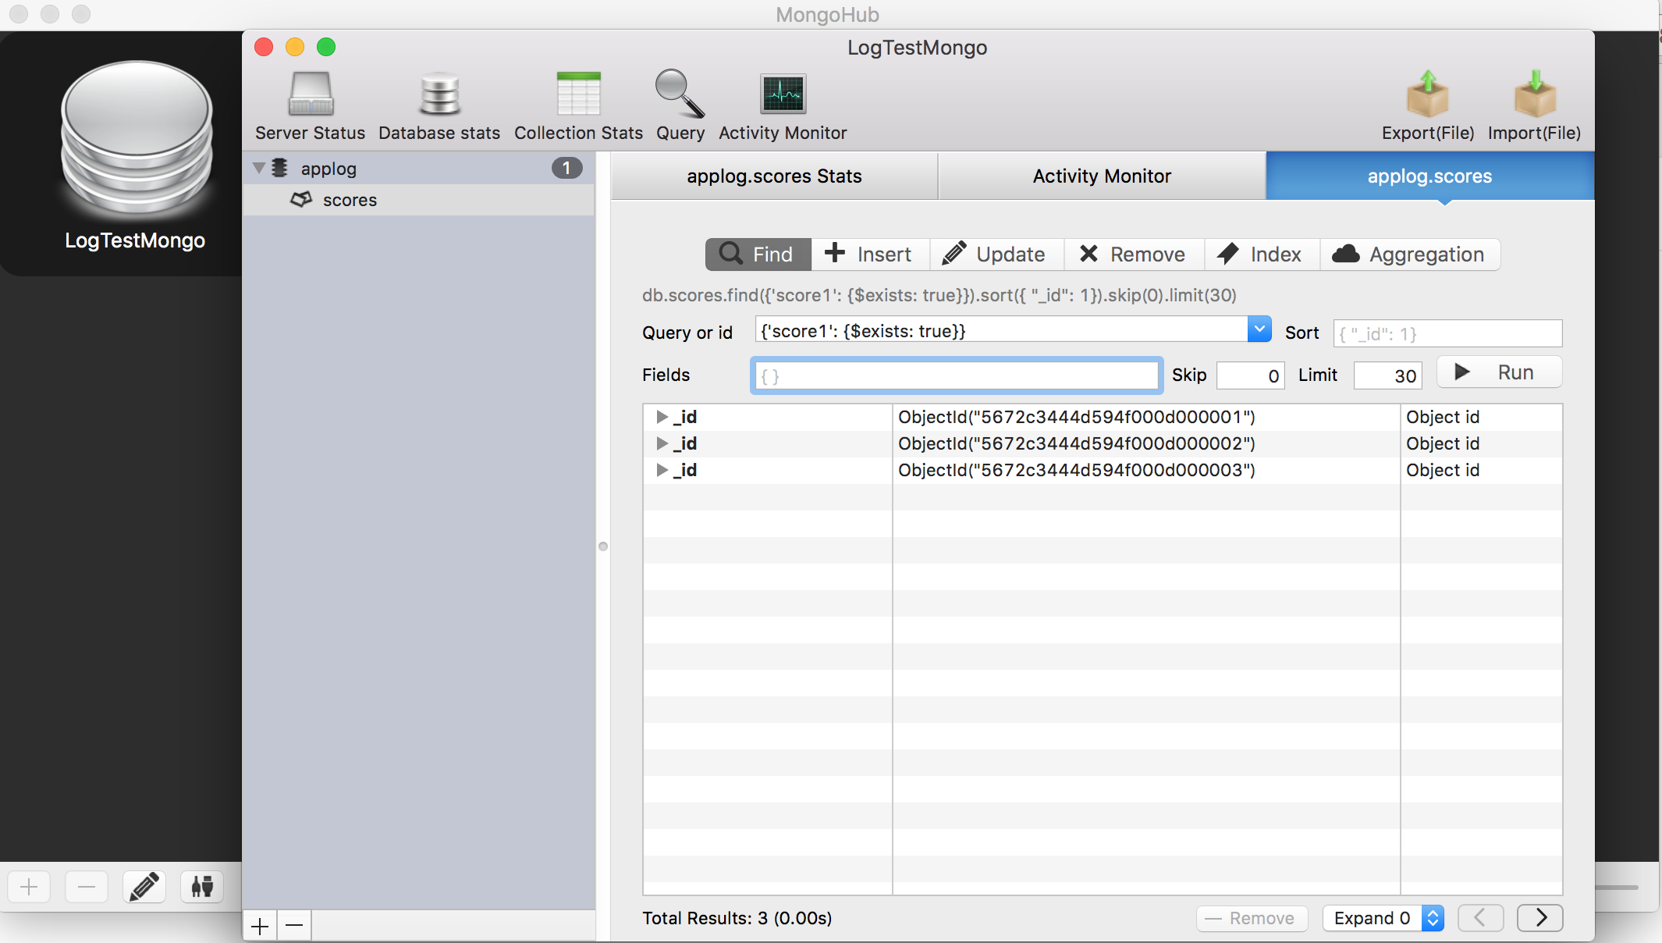Open the Database stats toolbar icon

(439, 94)
